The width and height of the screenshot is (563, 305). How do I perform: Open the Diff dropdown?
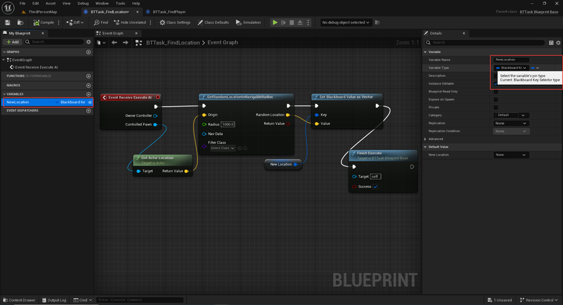(75, 23)
